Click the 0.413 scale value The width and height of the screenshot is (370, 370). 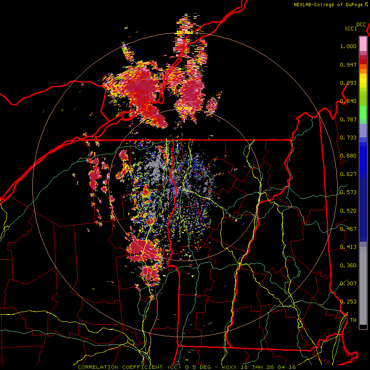pos(348,247)
